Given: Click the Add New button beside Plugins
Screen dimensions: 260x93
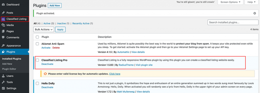Looking at the screenshot, I should coord(55,6).
